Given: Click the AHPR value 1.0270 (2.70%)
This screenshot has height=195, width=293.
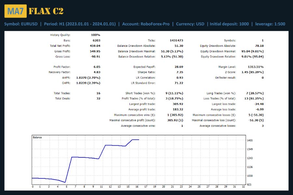Looking at the screenshot, I should tap(88, 78).
